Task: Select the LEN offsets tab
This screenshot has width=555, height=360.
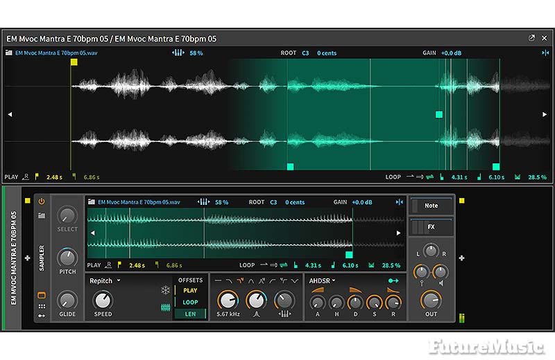Action: click(190, 314)
